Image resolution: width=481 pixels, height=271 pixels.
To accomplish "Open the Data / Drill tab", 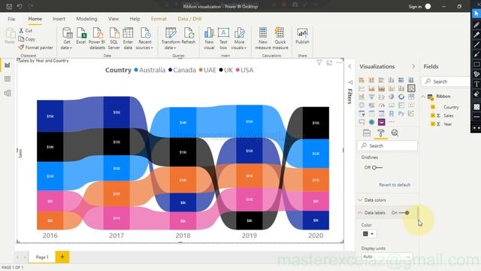I will pyautogui.click(x=189, y=19).
